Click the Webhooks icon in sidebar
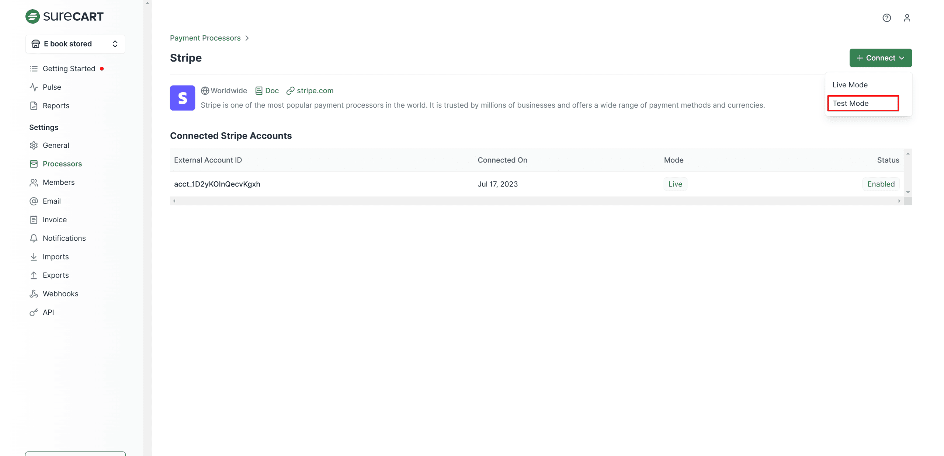 (x=34, y=293)
